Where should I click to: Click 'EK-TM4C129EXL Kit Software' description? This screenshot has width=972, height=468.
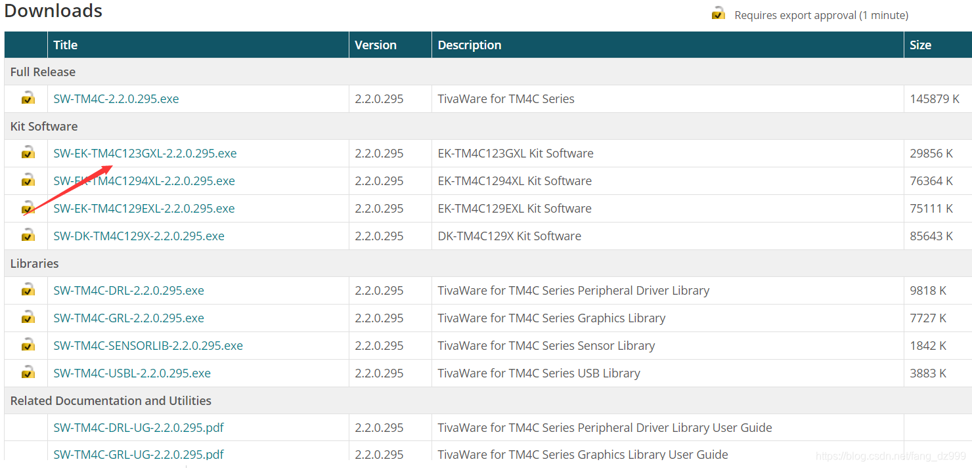pos(515,209)
